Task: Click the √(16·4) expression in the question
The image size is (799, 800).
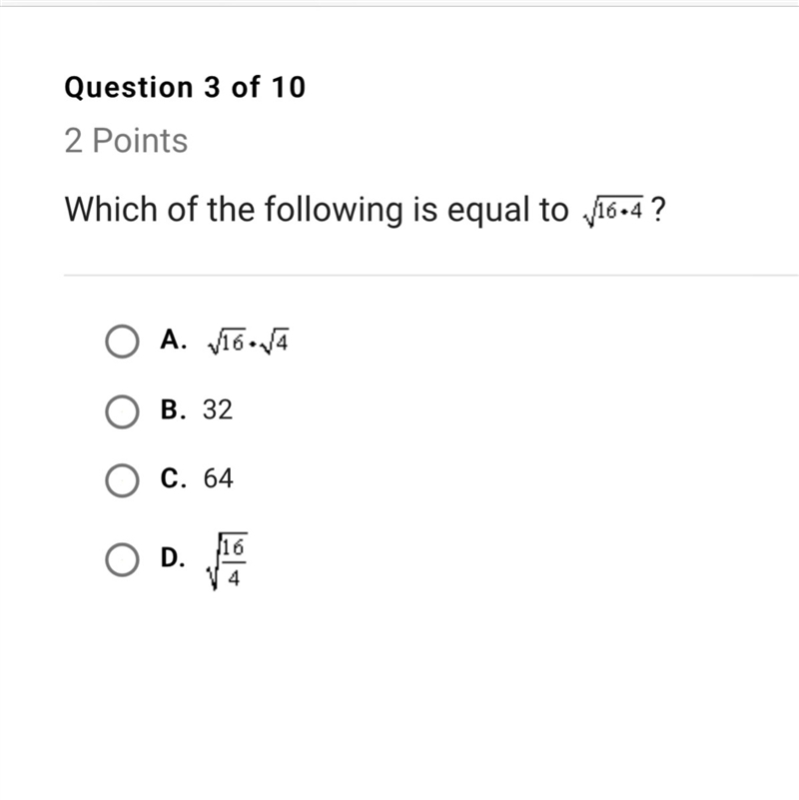Action: (x=613, y=211)
